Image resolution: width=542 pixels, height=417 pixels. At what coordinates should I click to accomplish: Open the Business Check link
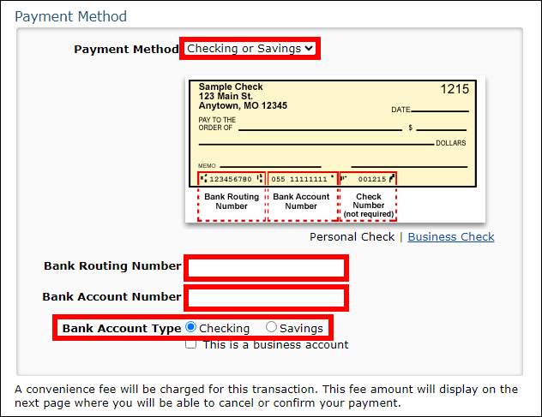coord(451,237)
